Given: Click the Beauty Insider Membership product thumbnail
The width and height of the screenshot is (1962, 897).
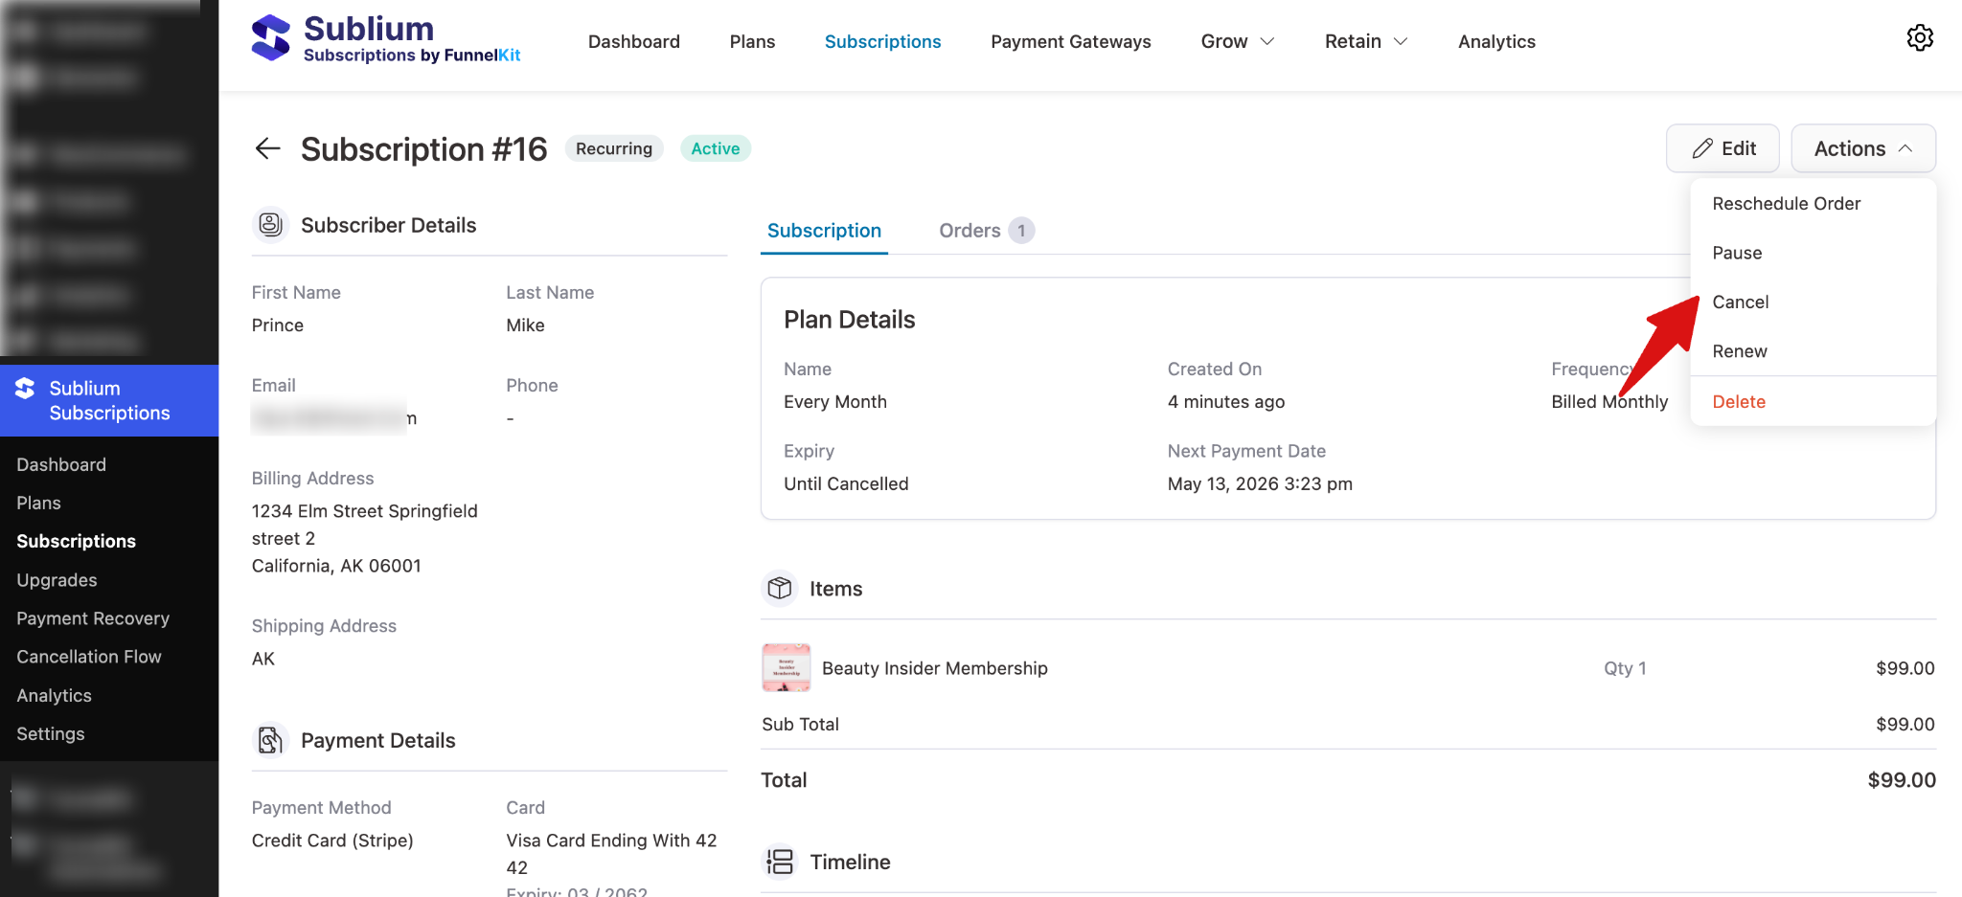Looking at the screenshot, I should tap(785, 667).
